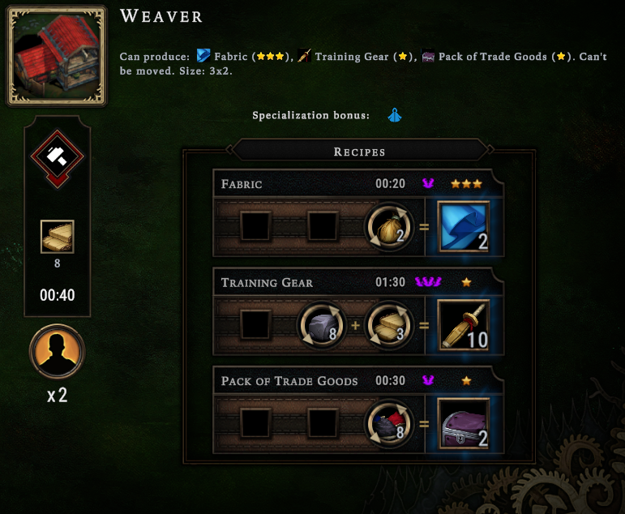Click the blue Fabric output icon

[464, 226]
